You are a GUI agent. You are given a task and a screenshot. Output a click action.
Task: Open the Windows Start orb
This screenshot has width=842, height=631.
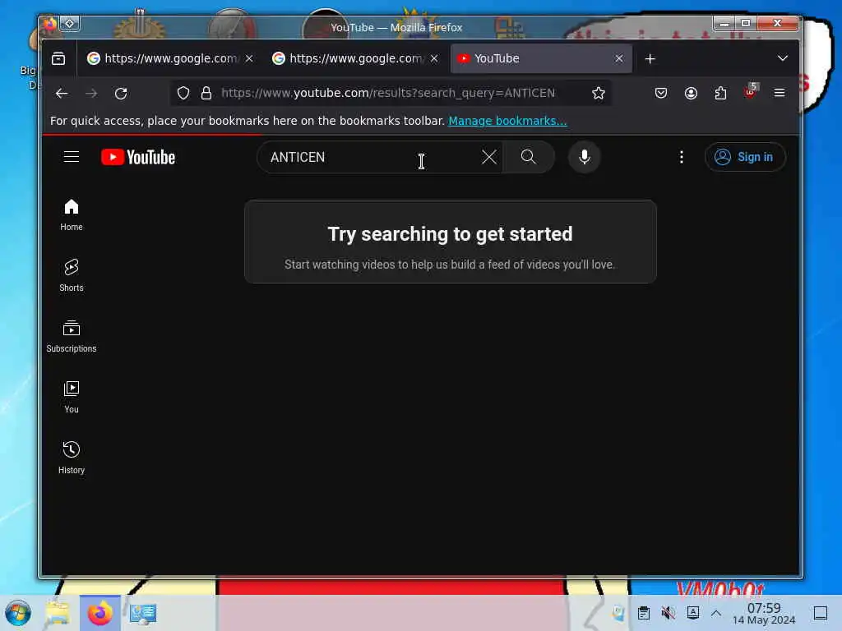(18, 613)
